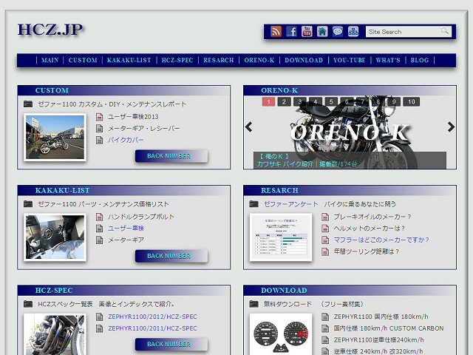Open the DOWNLOAD speedometer thumbnail

[x=281, y=334]
